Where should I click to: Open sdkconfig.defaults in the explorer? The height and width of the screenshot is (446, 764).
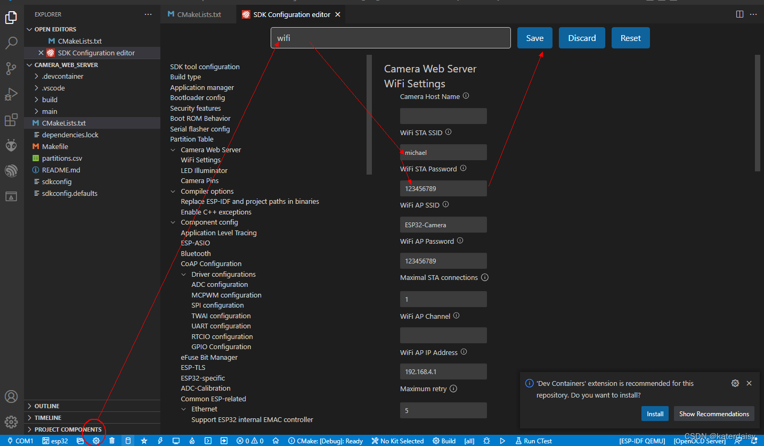92,193
